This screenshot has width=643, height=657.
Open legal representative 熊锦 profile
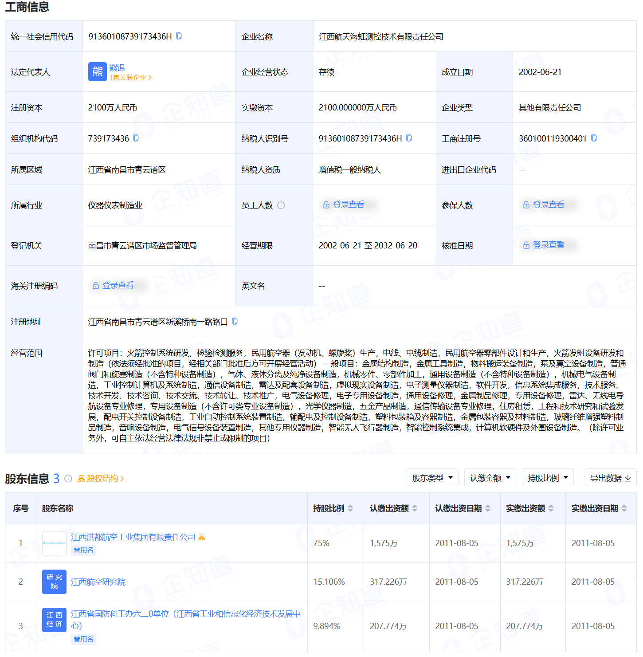pos(117,67)
